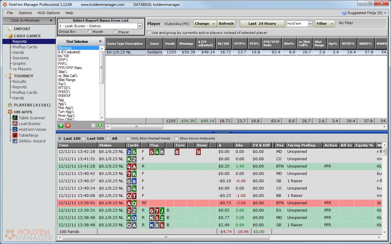Click the Refresh button

[226, 24]
